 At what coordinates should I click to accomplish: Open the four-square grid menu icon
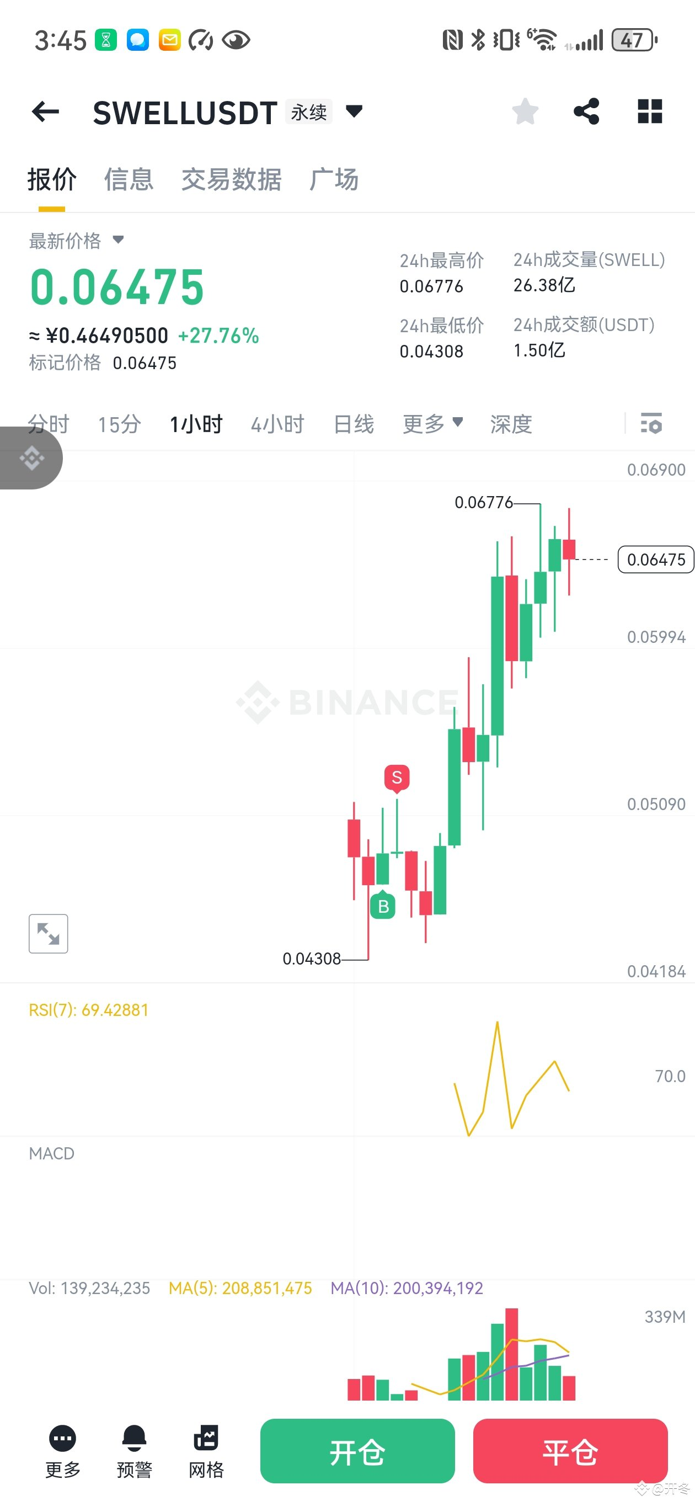pyautogui.click(x=650, y=111)
